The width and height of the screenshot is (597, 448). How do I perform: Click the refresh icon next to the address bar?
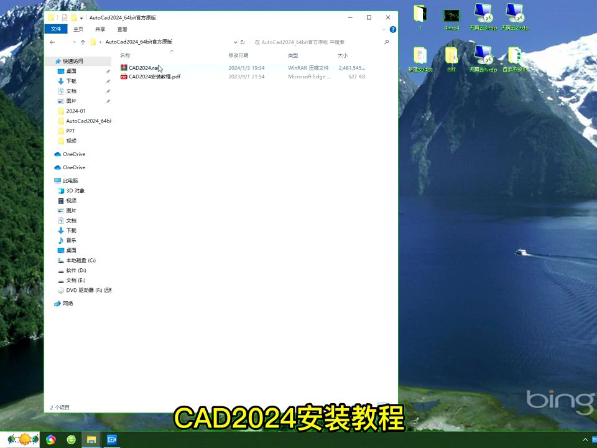(243, 42)
